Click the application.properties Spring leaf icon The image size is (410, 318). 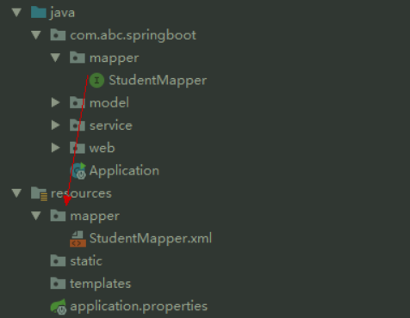click(59, 307)
